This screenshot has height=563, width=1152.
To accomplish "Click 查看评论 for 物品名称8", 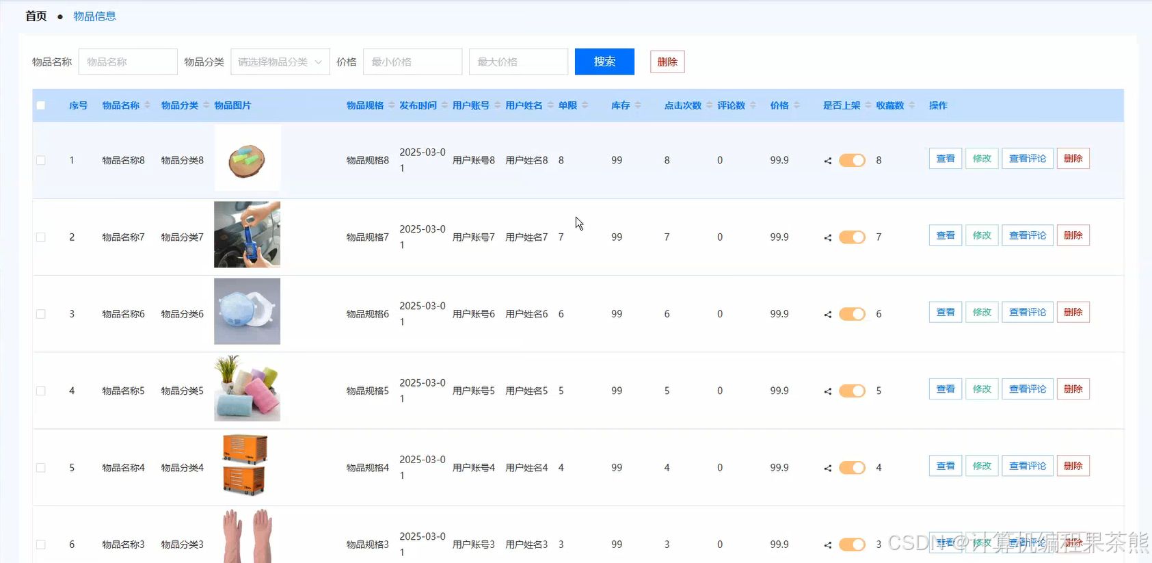I will (x=1028, y=159).
